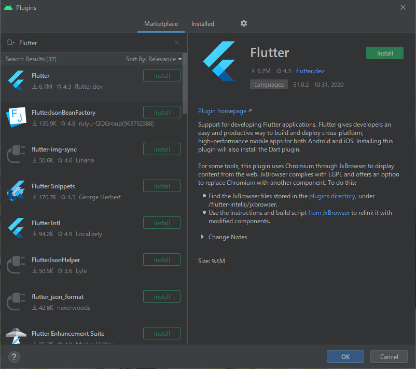416x369 pixels.
Task: Click the flutter-img-sync plugin icon
Action: [16, 154]
